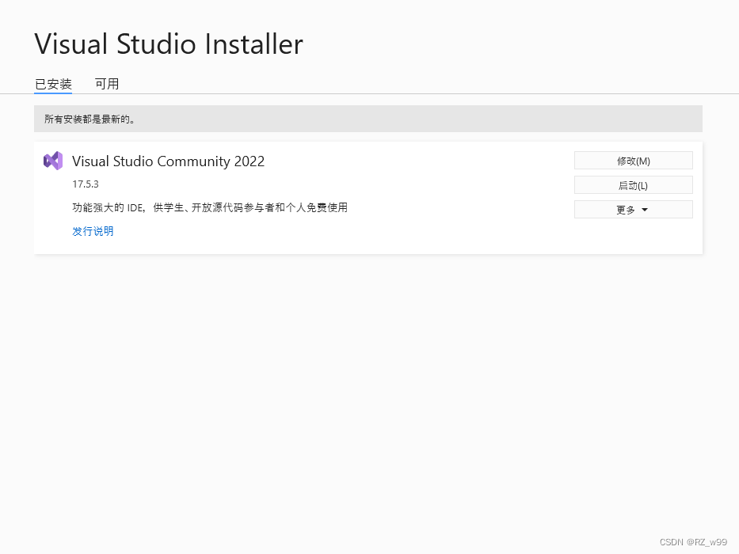The width and height of the screenshot is (739, 554).
Task: Select the 已安装 tab
Action: pyautogui.click(x=53, y=84)
